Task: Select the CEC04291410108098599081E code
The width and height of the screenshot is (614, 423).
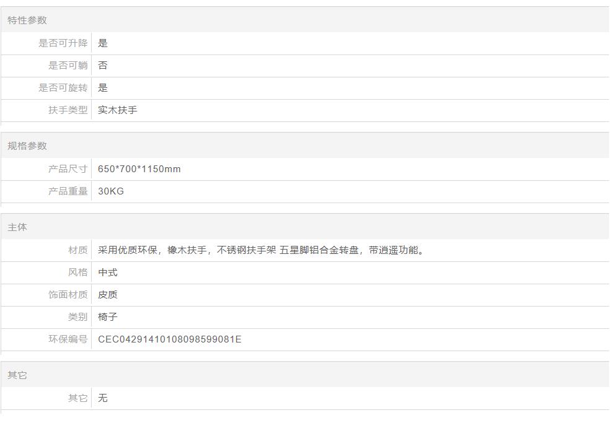Action: point(170,339)
